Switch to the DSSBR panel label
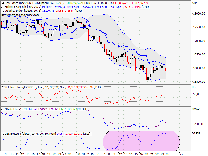208x156 pixels. coord(197,133)
